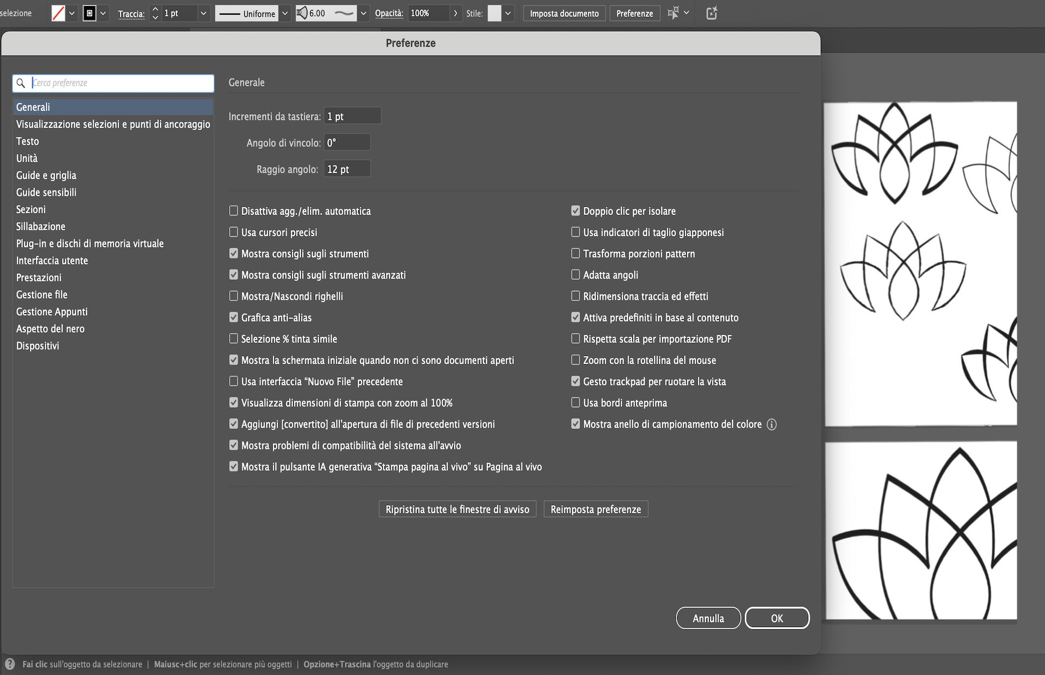Open the Stile dropdown in the control bar
1045x675 pixels.
tap(507, 13)
